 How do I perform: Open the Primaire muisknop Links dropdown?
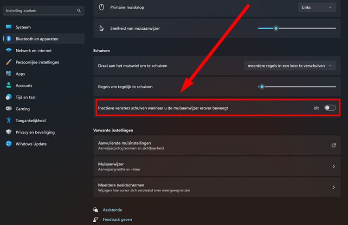click(x=317, y=7)
